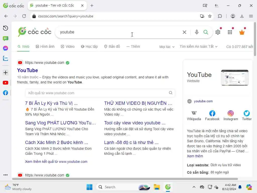The width and height of the screenshot is (257, 193).
Task: Click the vertical page scrollbar
Action: point(255,39)
